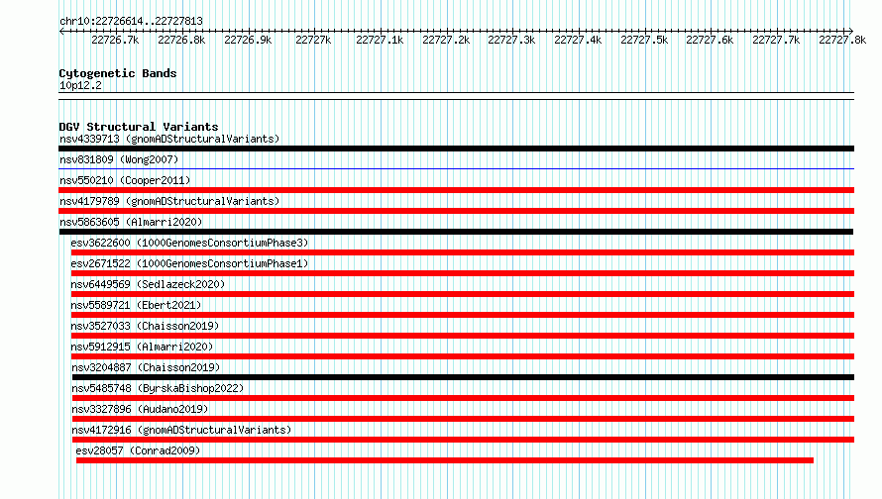Click the nsv3204887 (Chaisson2019) label
882x499 pixels.
[147, 367]
